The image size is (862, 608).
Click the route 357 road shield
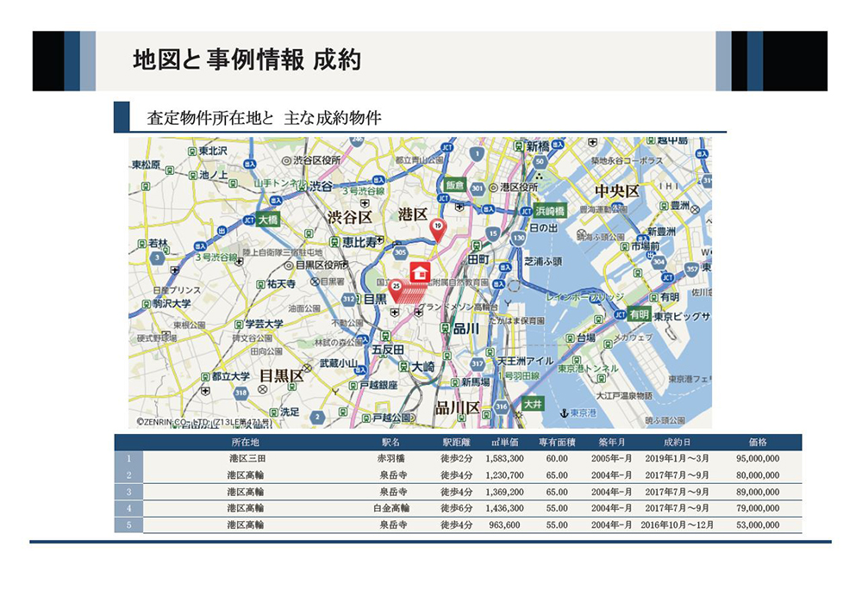click(691, 269)
